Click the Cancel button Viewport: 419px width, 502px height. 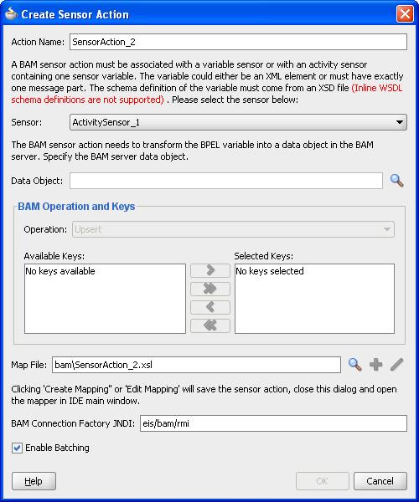click(380, 481)
